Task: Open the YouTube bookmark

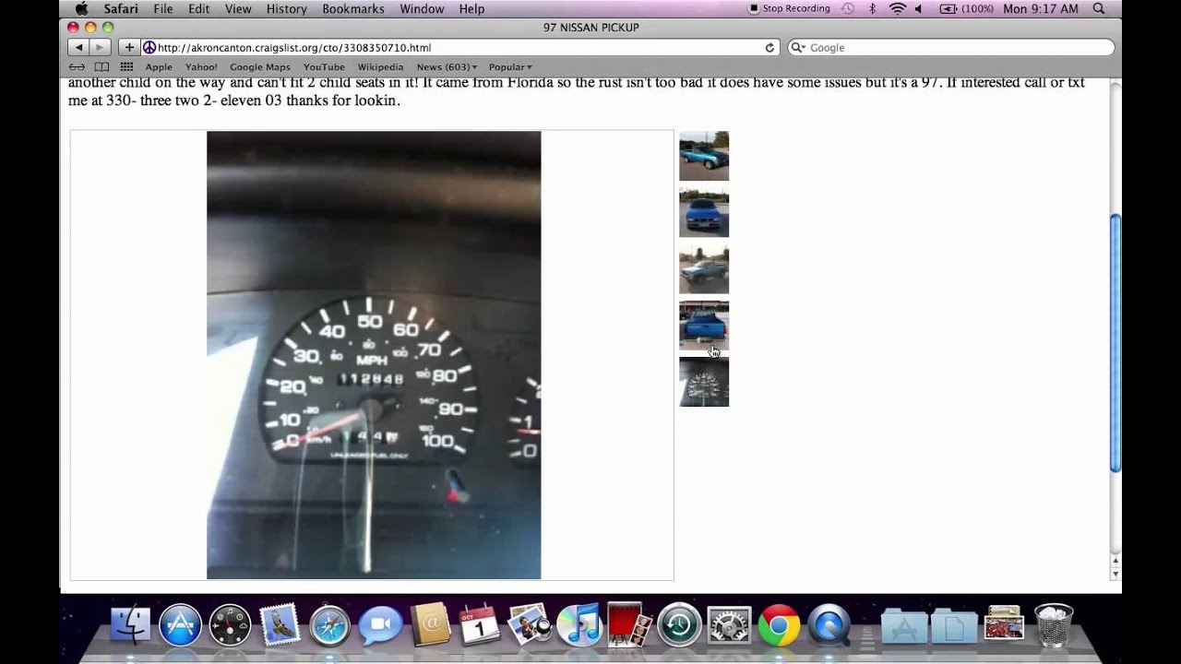Action: (324, 67)
